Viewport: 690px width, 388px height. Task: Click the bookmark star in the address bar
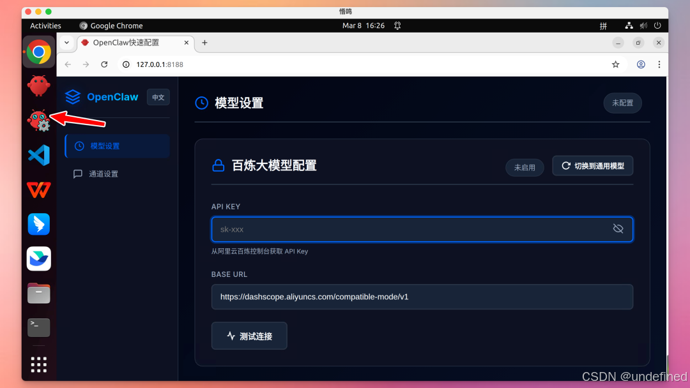[615, 64]
